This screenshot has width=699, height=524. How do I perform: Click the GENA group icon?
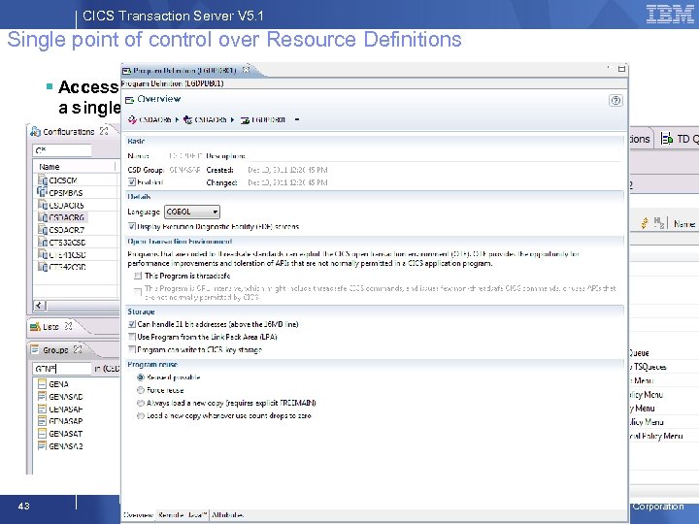coord(43,383)
